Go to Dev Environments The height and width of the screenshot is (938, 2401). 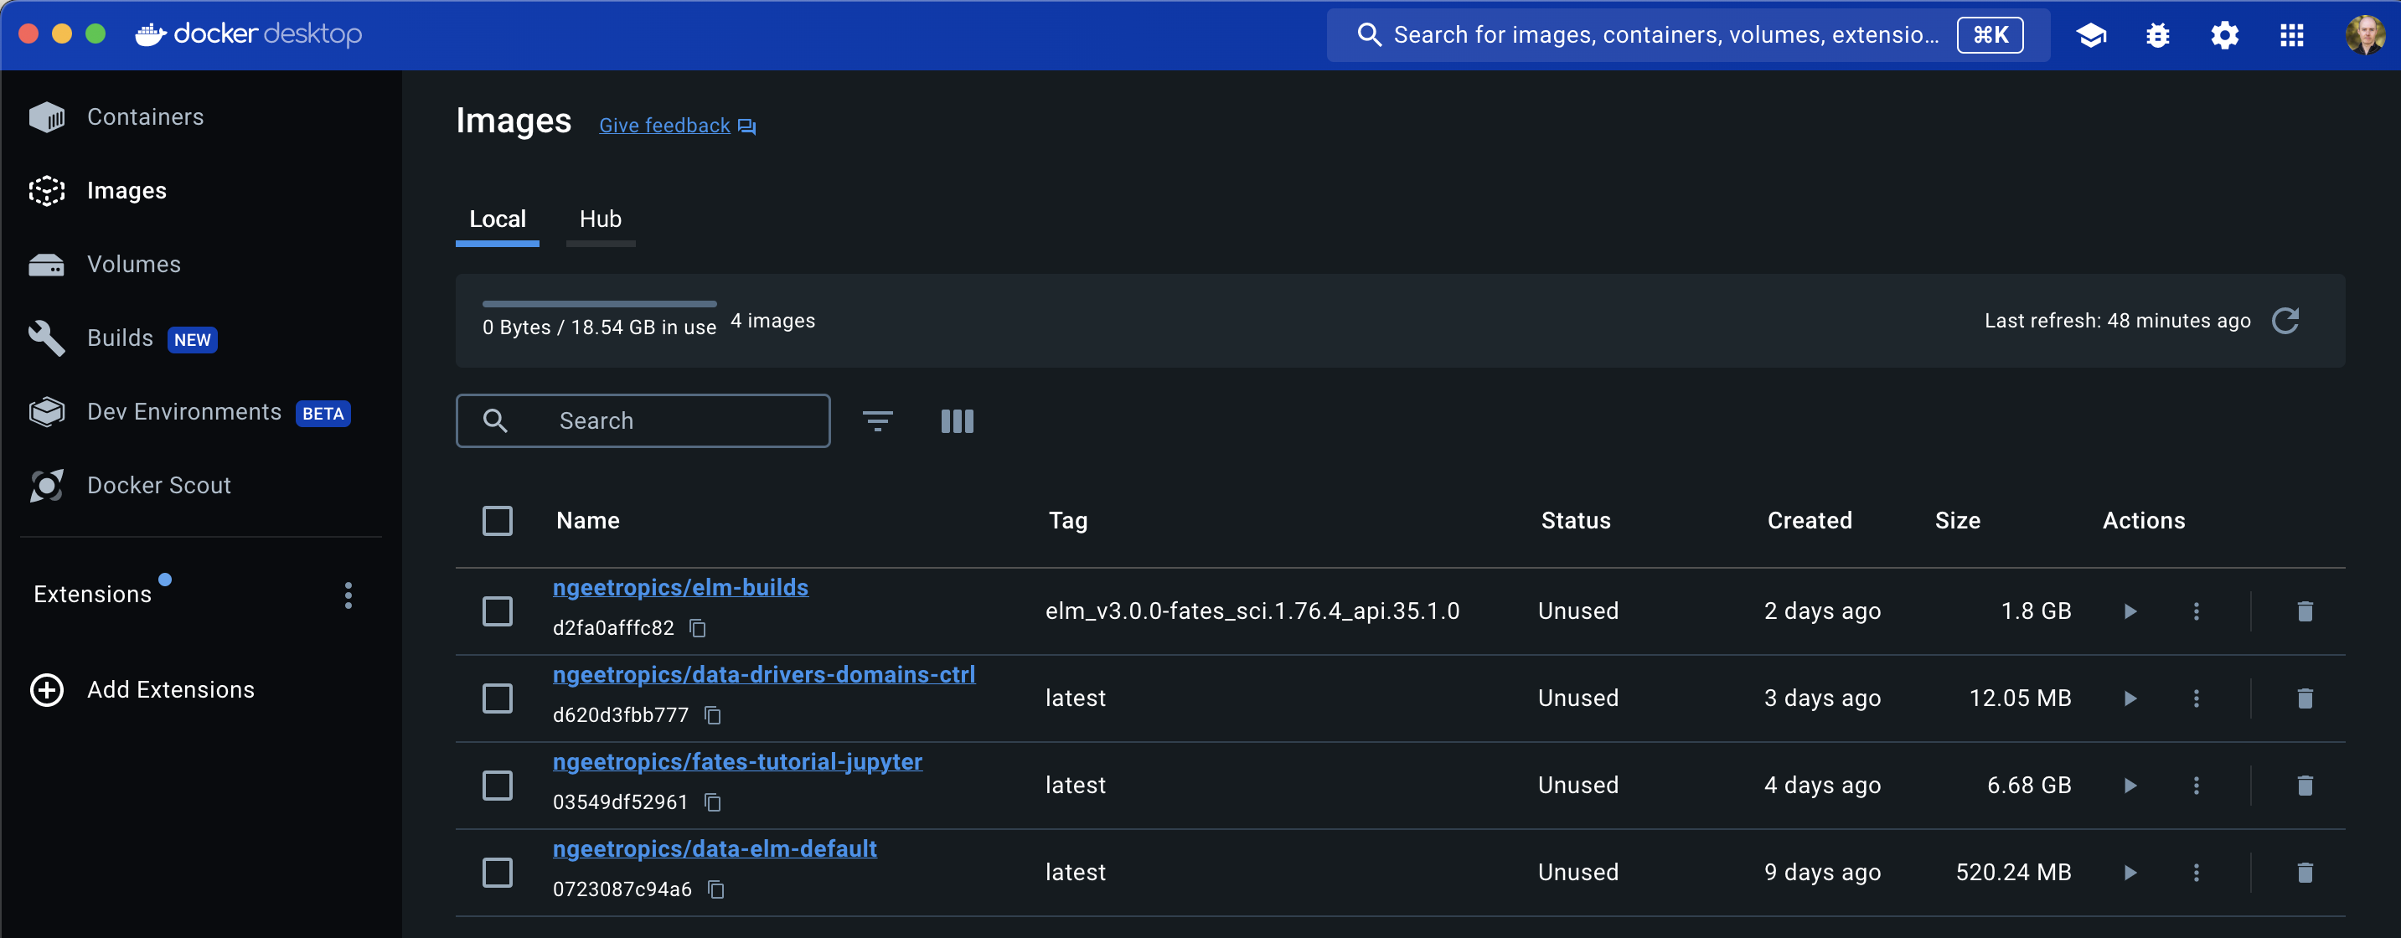(183, 412)
